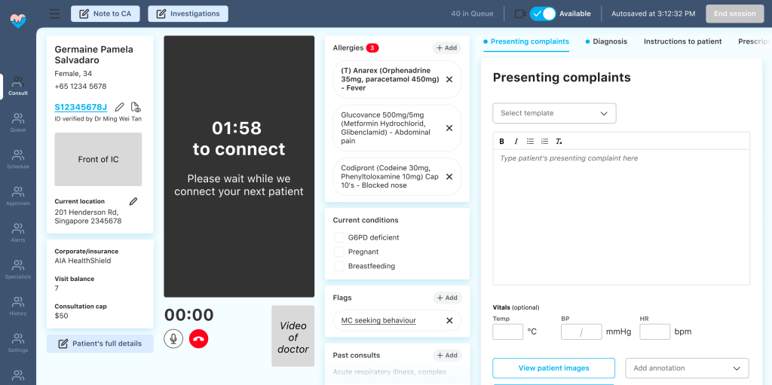Insert a numbered list in editor
772x385 pixels.
coord(544,142)
